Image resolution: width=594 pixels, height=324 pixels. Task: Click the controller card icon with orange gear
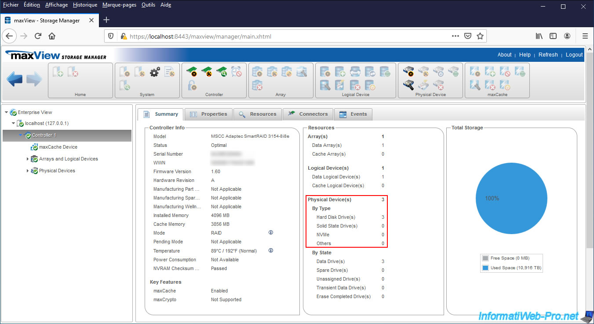coord(192,71)
